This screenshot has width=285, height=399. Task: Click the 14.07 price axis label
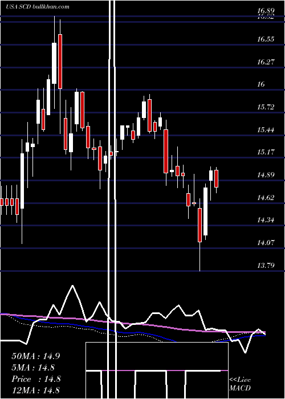click(x=266, y=242)
